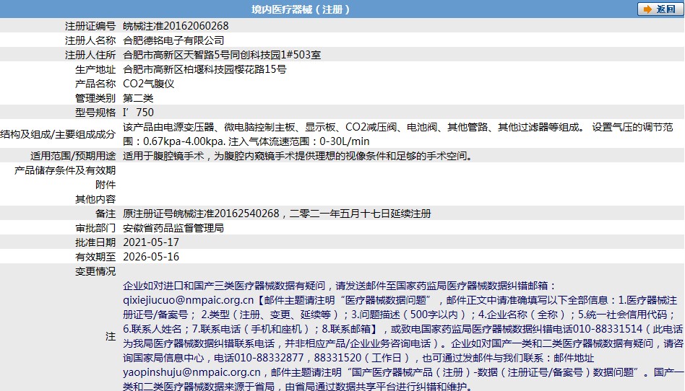Click the email yaopinshuju@nmpaic.org.cn
Image resolution: width=685 pixels, height=391 pixels.
191,372
